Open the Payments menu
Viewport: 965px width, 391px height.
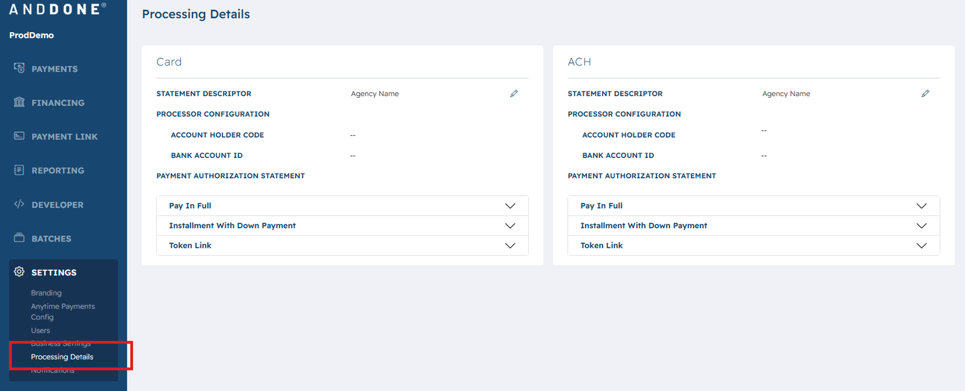coord(54,69)
